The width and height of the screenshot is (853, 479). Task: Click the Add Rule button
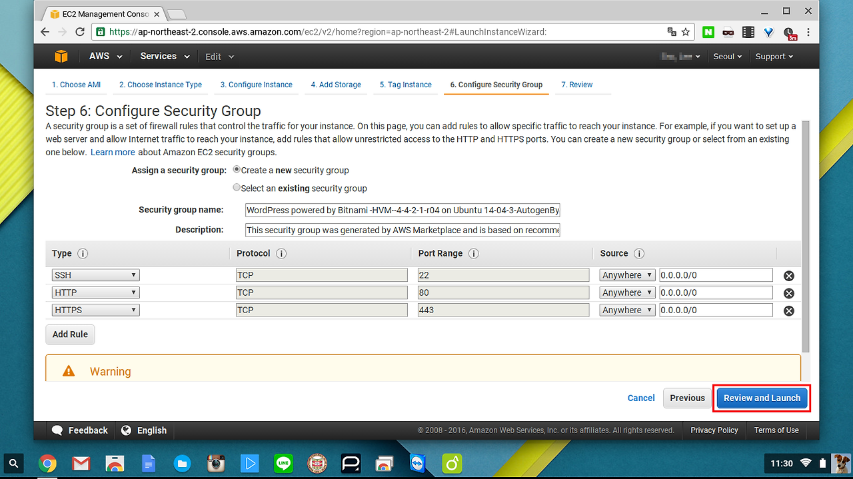pos(70,334)
